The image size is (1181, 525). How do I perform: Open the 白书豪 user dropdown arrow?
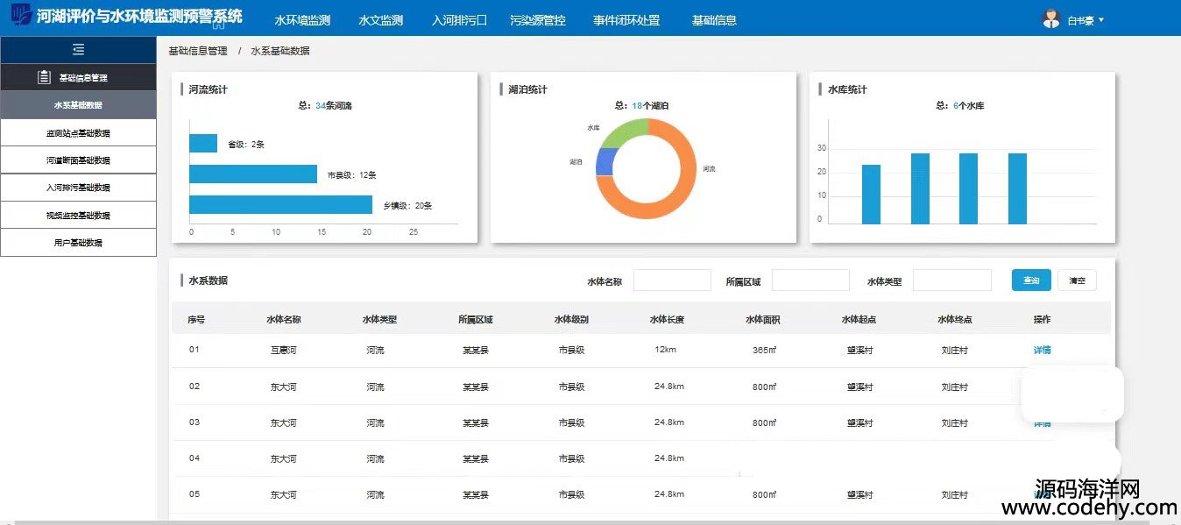[x=1101, y=19]
